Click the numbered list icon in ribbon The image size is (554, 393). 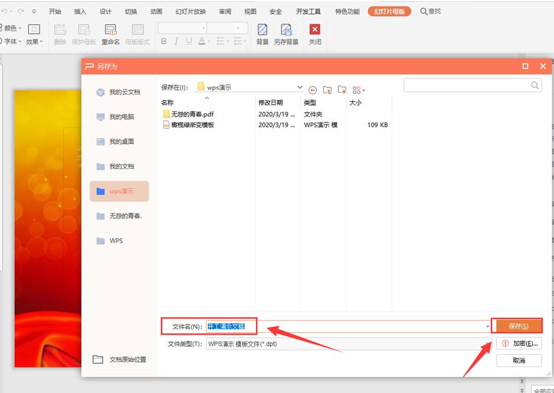click(x=238, y=41)
